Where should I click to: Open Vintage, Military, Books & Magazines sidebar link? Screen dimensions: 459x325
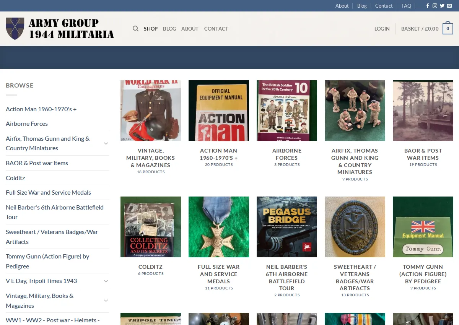40,301
